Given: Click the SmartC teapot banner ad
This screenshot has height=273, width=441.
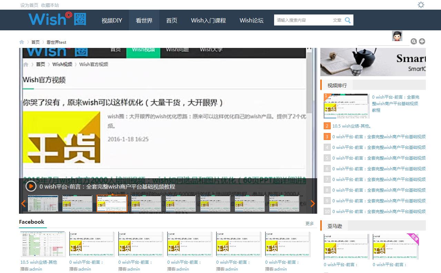Looking at the screenshot, I should [x=373, y=62].
